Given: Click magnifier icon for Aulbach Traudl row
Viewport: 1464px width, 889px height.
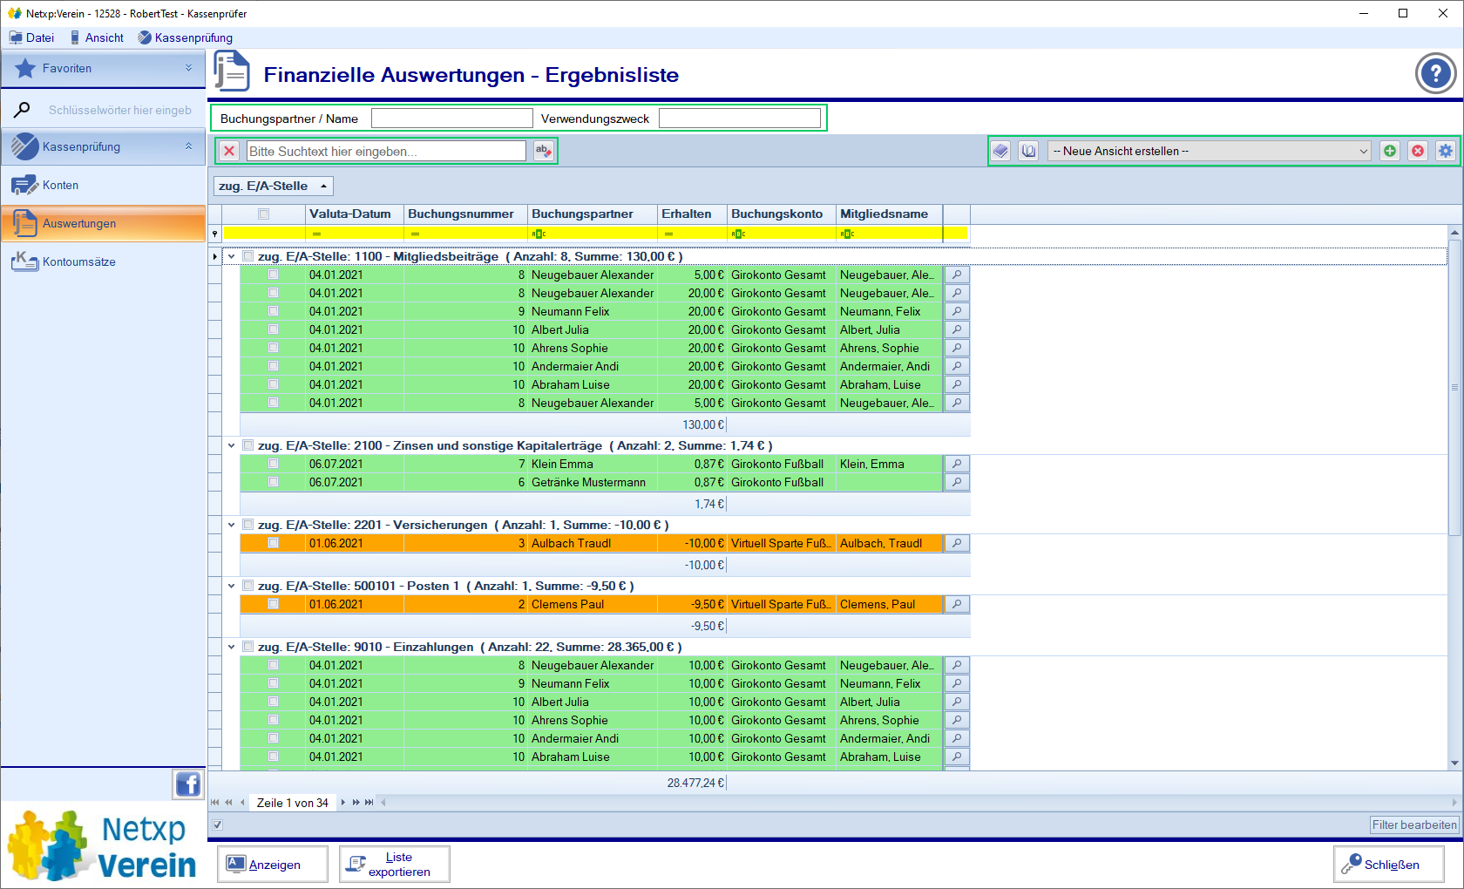Looking at the screenshot, I should [x=957, y=543].
